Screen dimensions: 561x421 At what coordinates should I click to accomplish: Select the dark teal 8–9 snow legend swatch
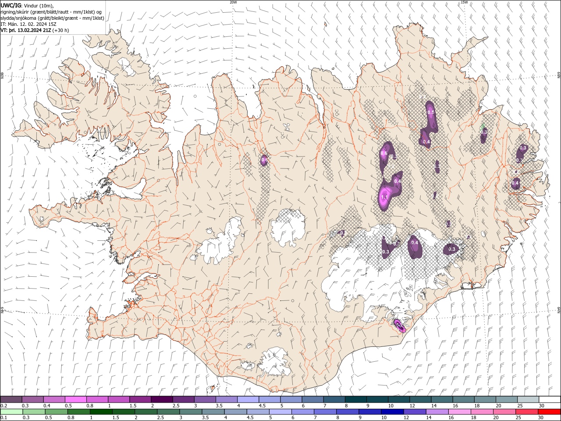(x=356, y=400)
